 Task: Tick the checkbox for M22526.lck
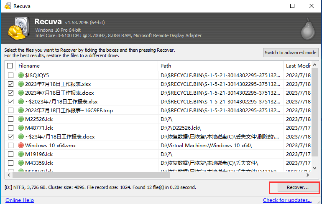point(11,119)
